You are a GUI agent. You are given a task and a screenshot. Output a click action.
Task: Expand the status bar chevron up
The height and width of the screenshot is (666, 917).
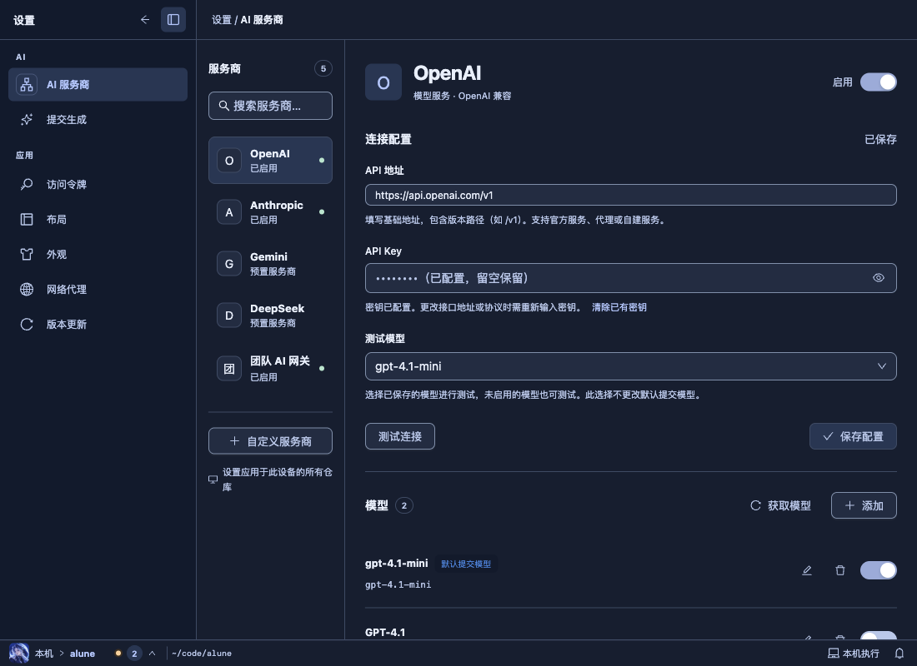coord(152,654)
